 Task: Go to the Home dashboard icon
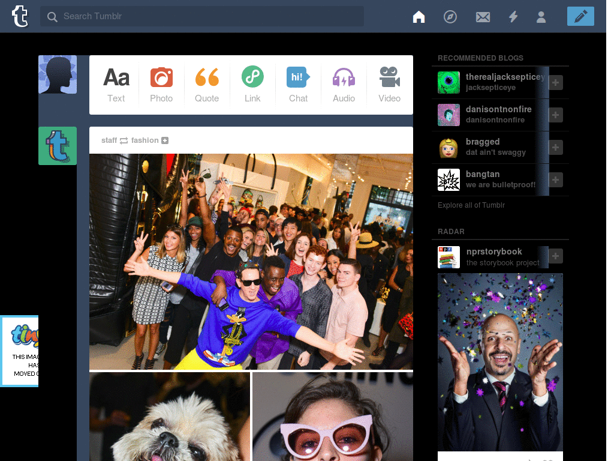(419, 17)
